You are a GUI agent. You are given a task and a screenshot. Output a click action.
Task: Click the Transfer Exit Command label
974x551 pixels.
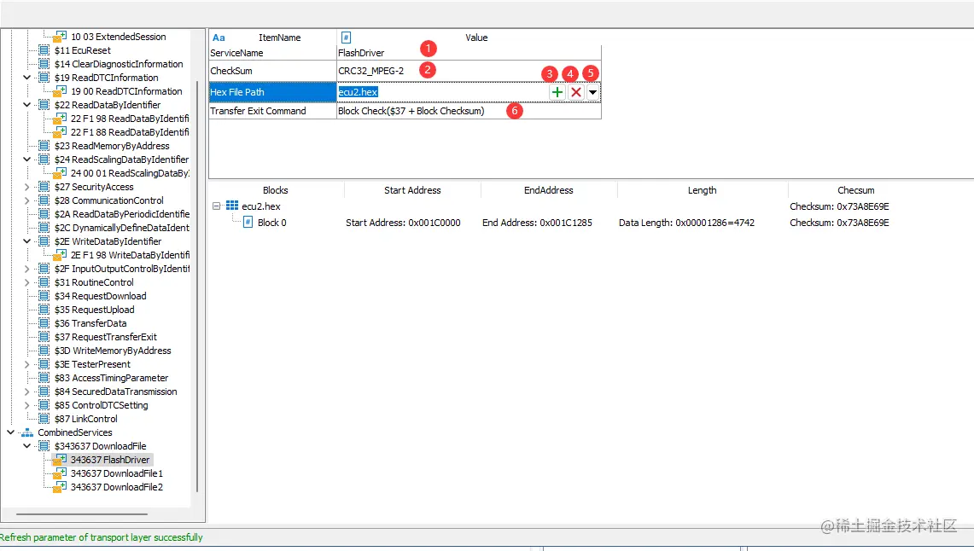(x=258, y=111)
